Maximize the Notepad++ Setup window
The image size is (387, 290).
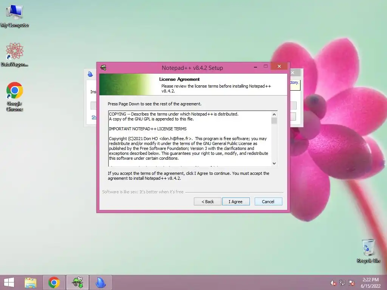coord(266,66)
